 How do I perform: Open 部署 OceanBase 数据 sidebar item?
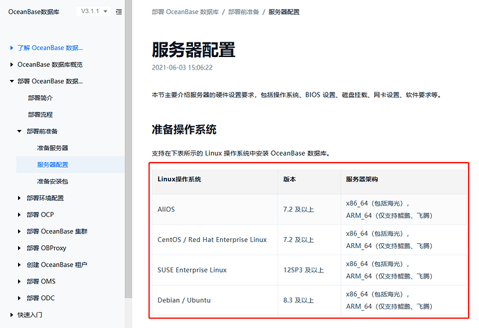click(50, 81)
